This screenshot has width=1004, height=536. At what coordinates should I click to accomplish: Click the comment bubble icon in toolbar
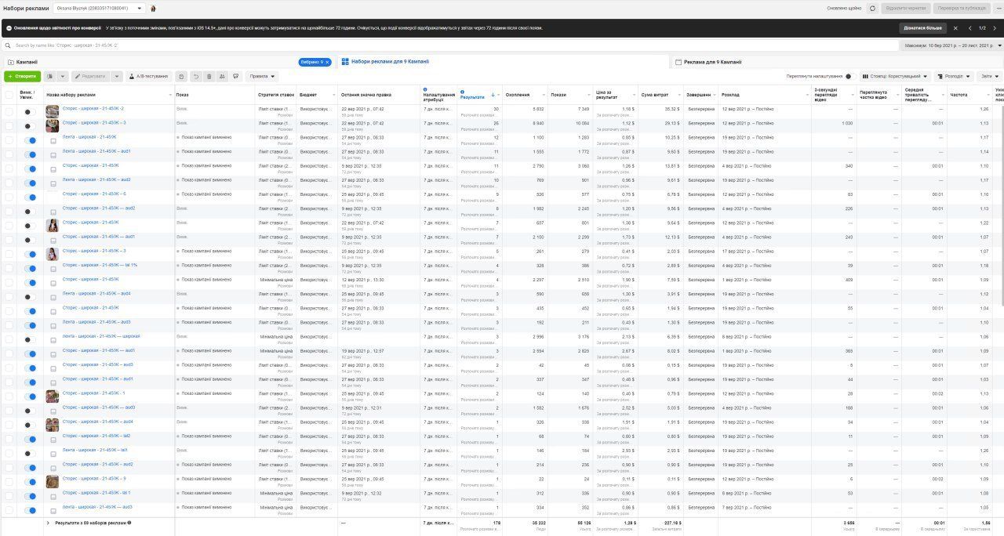(236, 76)
